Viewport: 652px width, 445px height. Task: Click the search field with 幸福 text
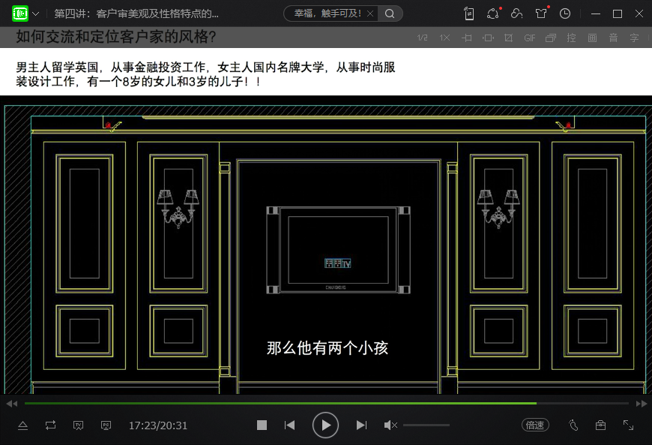(326, 14)
